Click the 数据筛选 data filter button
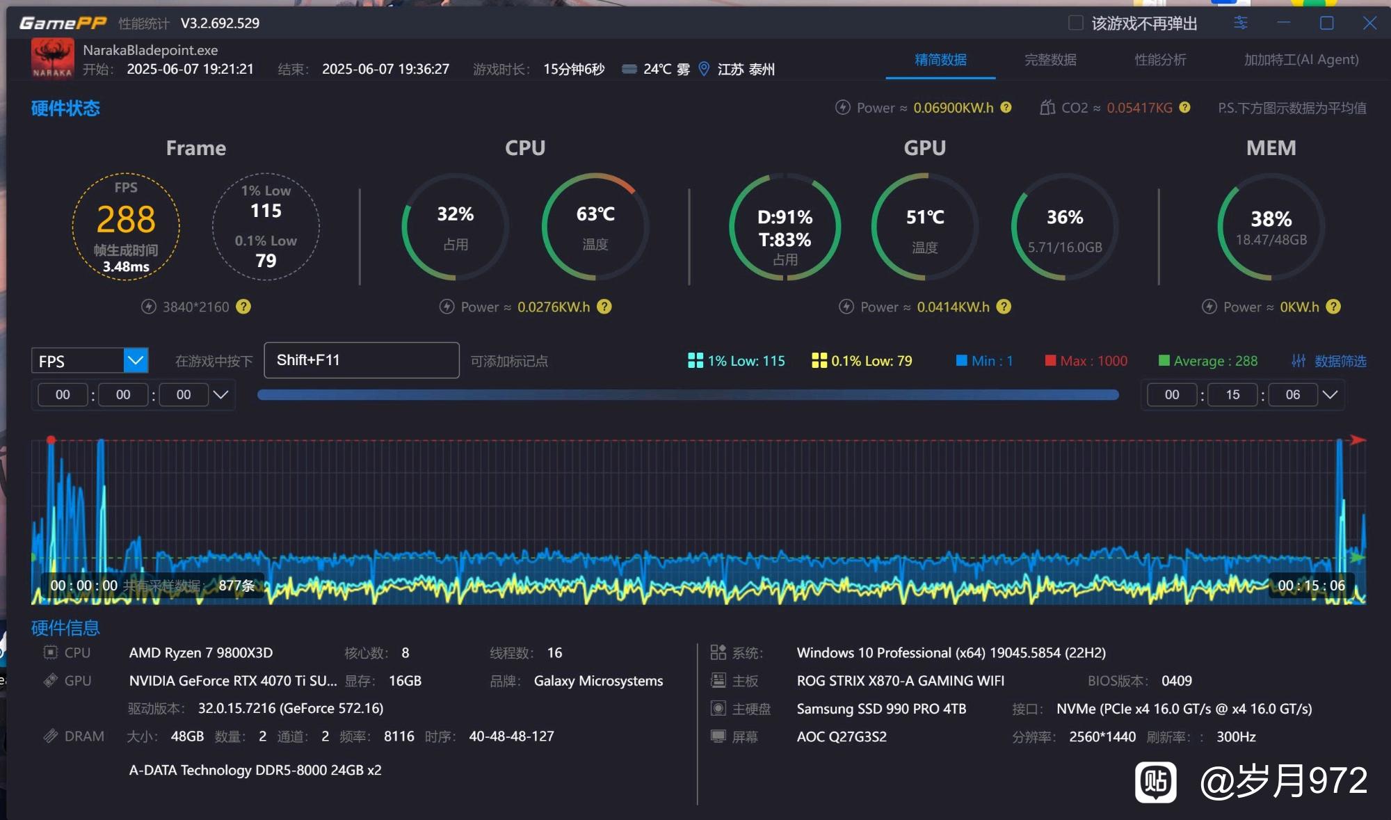 click(1329, 360)
